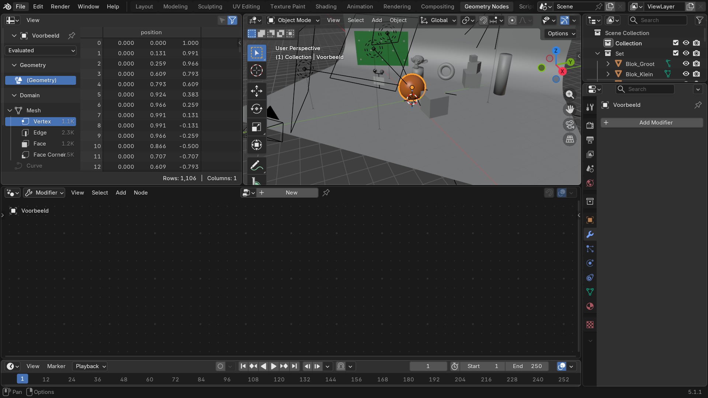This screenshot has height=398, width=708.
Task: Create New node group with New button
Action: coord(287,193)
